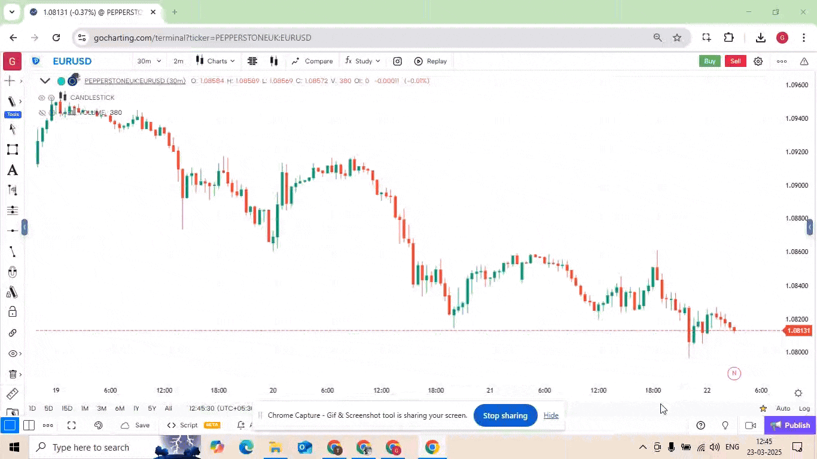
Task: Toggle visibility of the Candlestick series
Action: point(41,97)
